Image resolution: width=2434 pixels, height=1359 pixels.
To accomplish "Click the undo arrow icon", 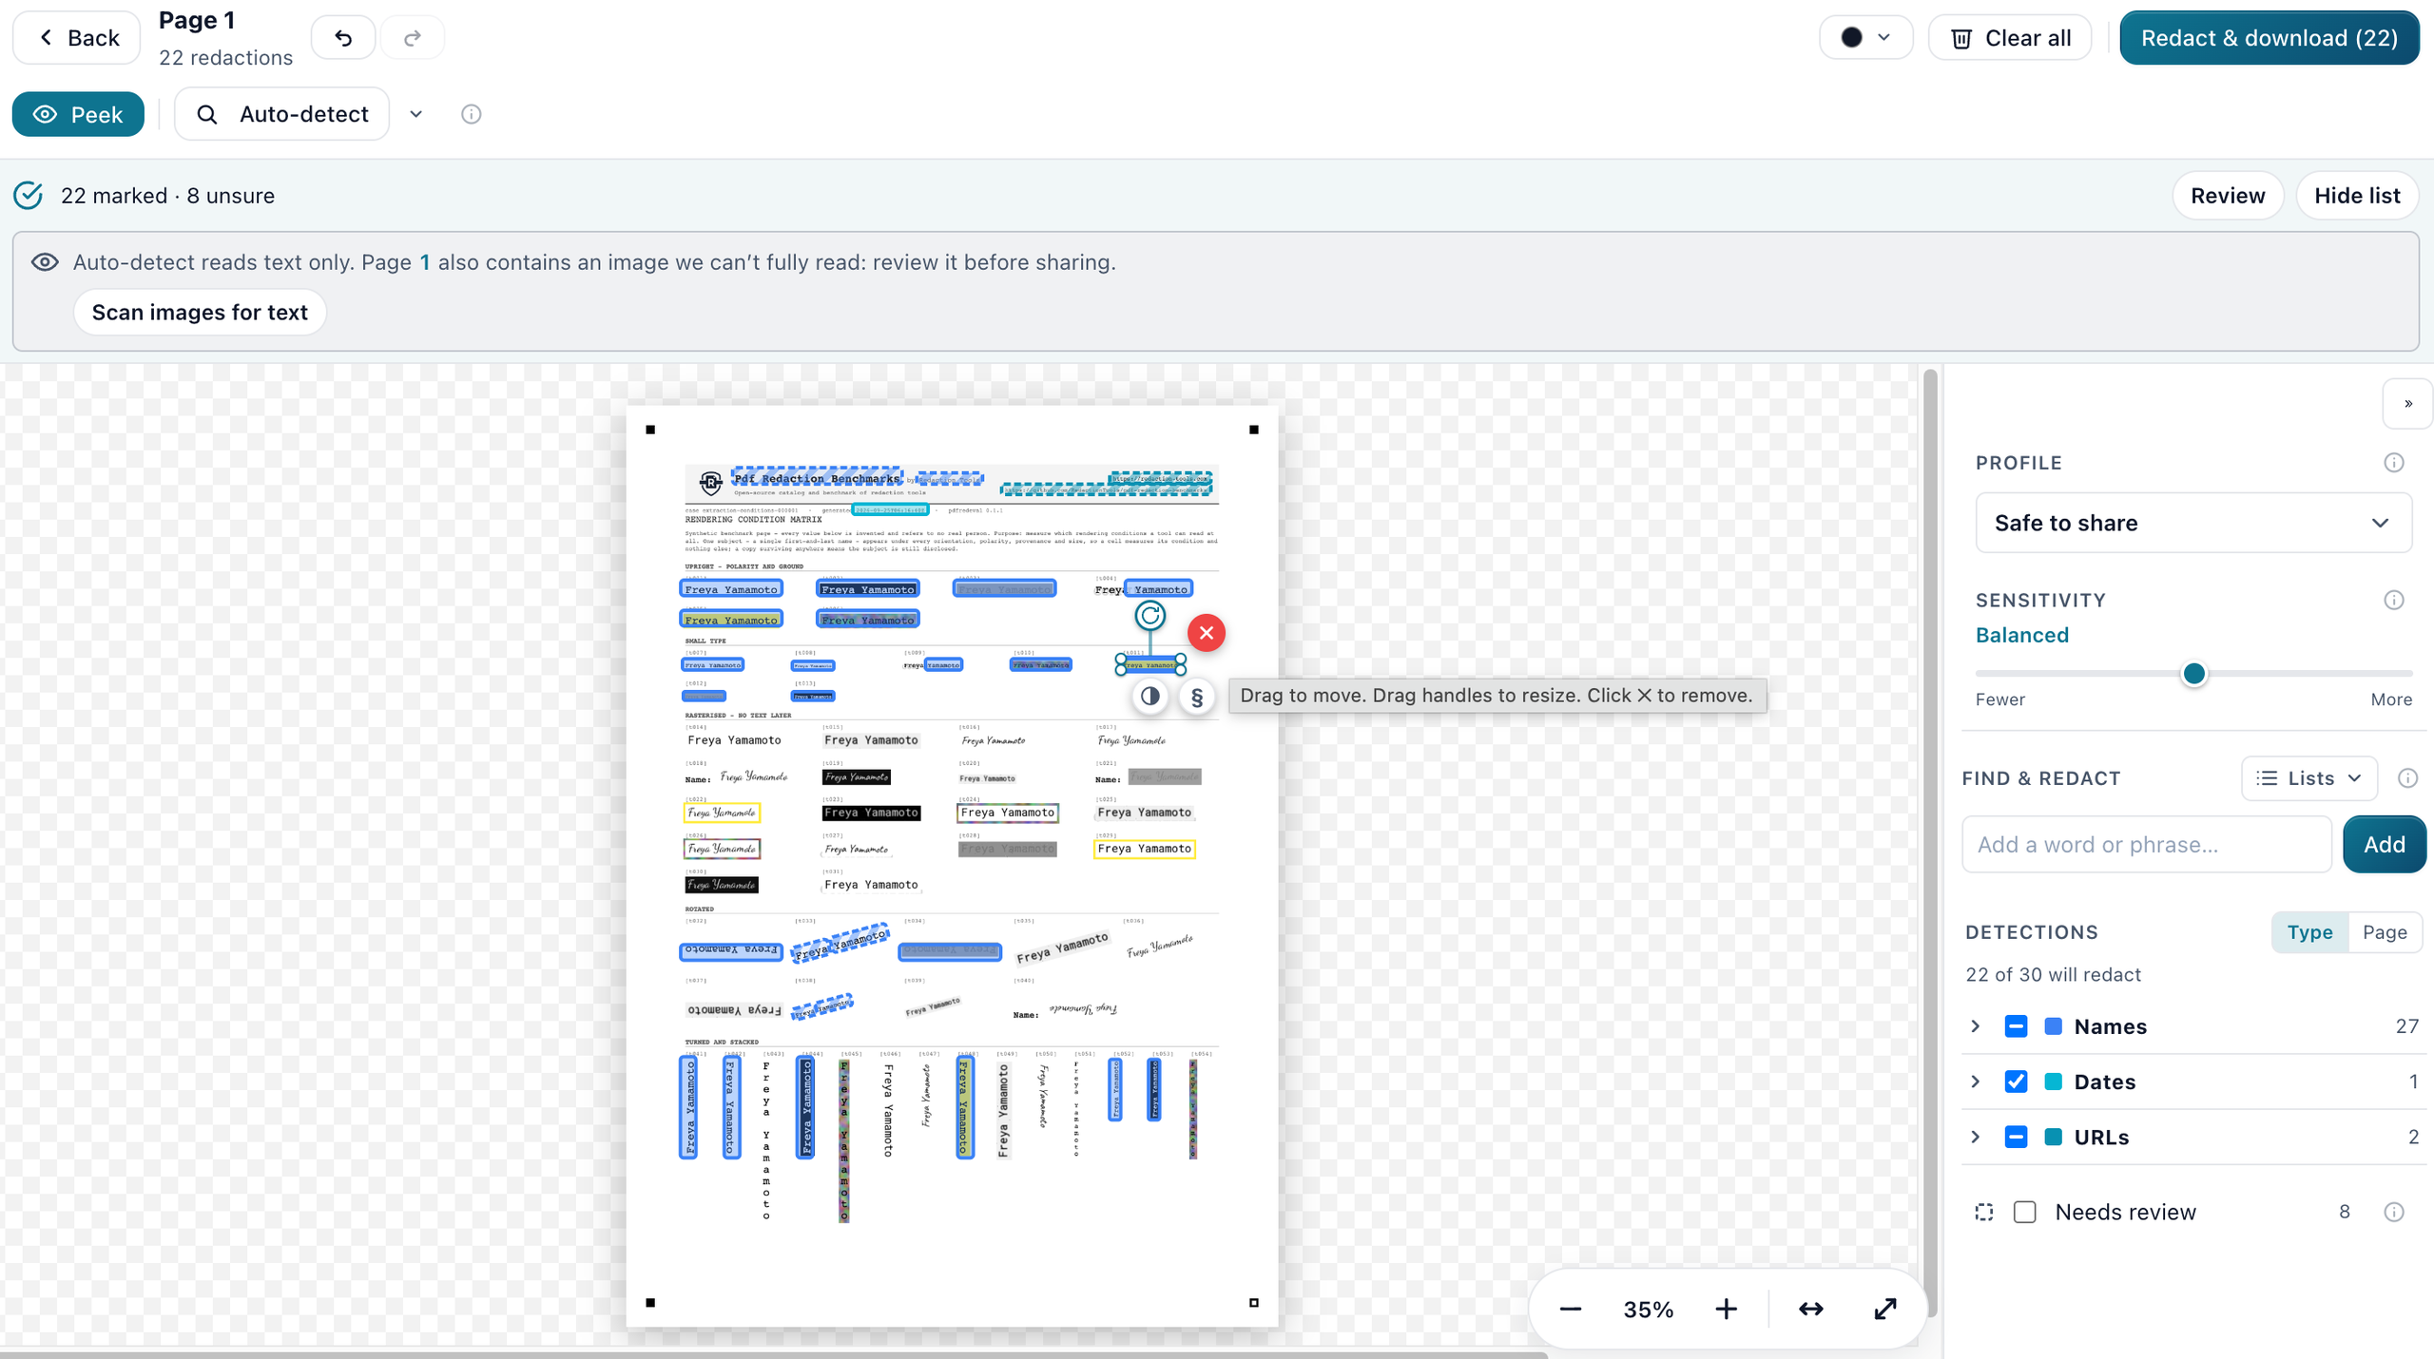I will 343,38.
